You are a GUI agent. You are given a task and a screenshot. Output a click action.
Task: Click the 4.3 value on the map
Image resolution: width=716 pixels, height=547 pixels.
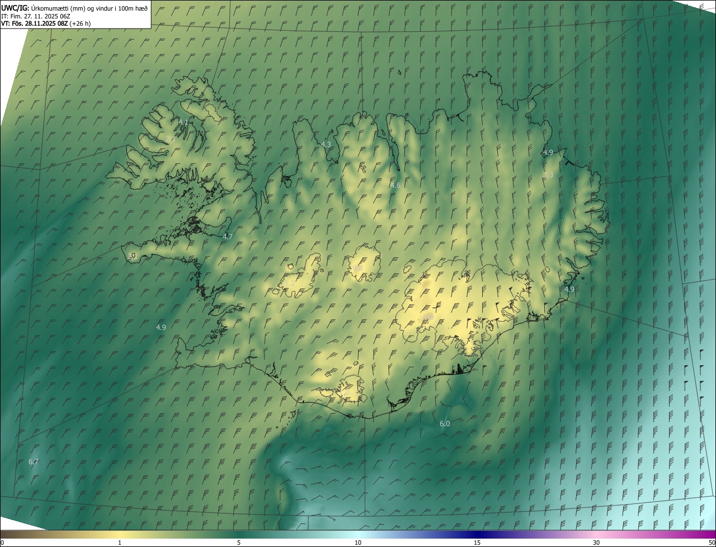coord(326,144)
